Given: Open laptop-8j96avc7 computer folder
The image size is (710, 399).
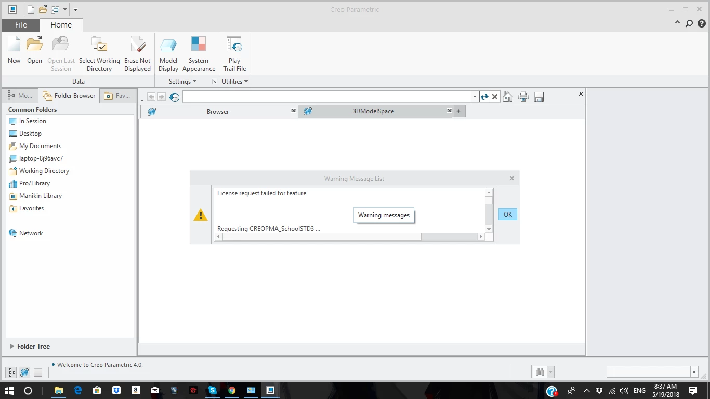Looking at the screenshot, I should (36, 158).
